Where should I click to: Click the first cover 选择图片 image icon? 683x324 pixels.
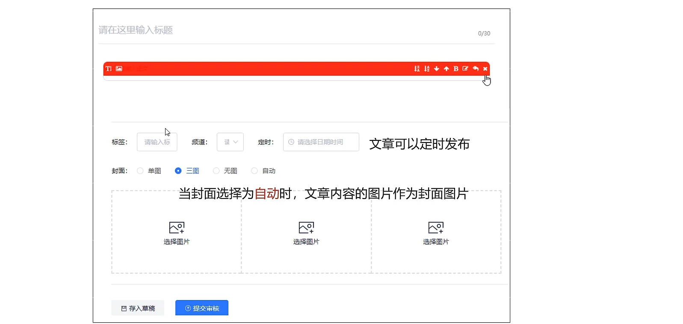177,228
